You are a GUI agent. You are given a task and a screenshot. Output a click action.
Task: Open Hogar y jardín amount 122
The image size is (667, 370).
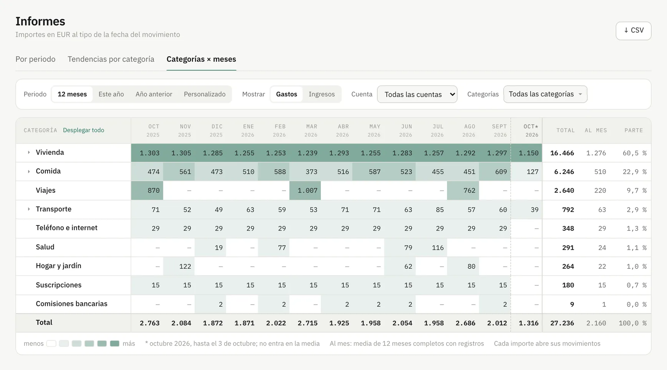click(179, 266)
